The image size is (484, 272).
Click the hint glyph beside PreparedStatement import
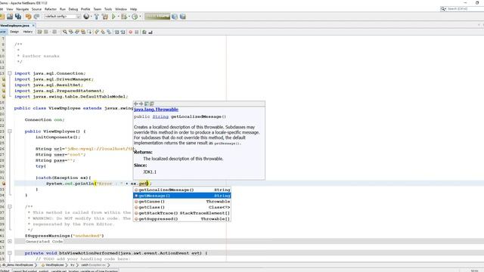click(4, 91)
